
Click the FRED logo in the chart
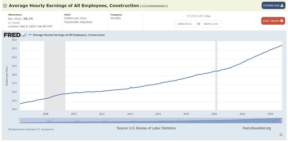click(12, 35)
